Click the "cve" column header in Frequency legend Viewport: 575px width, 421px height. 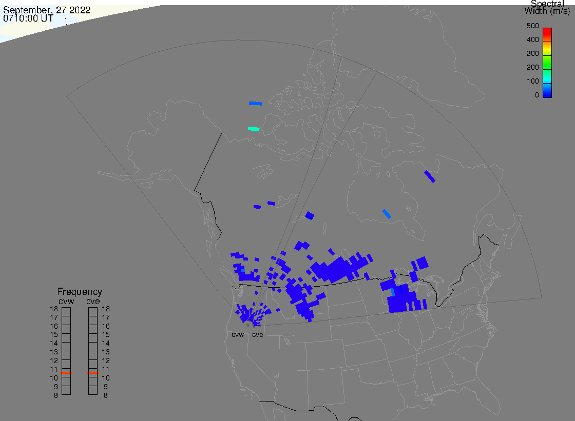[x=93, y=302]
